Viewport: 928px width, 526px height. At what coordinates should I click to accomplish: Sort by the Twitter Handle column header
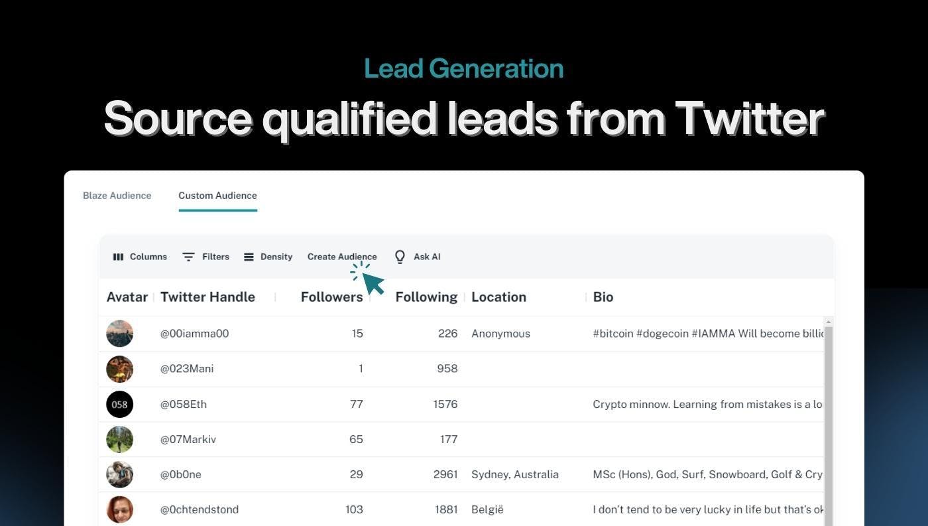click(x=207, y=297)
